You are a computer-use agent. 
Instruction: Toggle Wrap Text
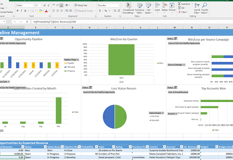pyautogui.click(x=81, y=5)
